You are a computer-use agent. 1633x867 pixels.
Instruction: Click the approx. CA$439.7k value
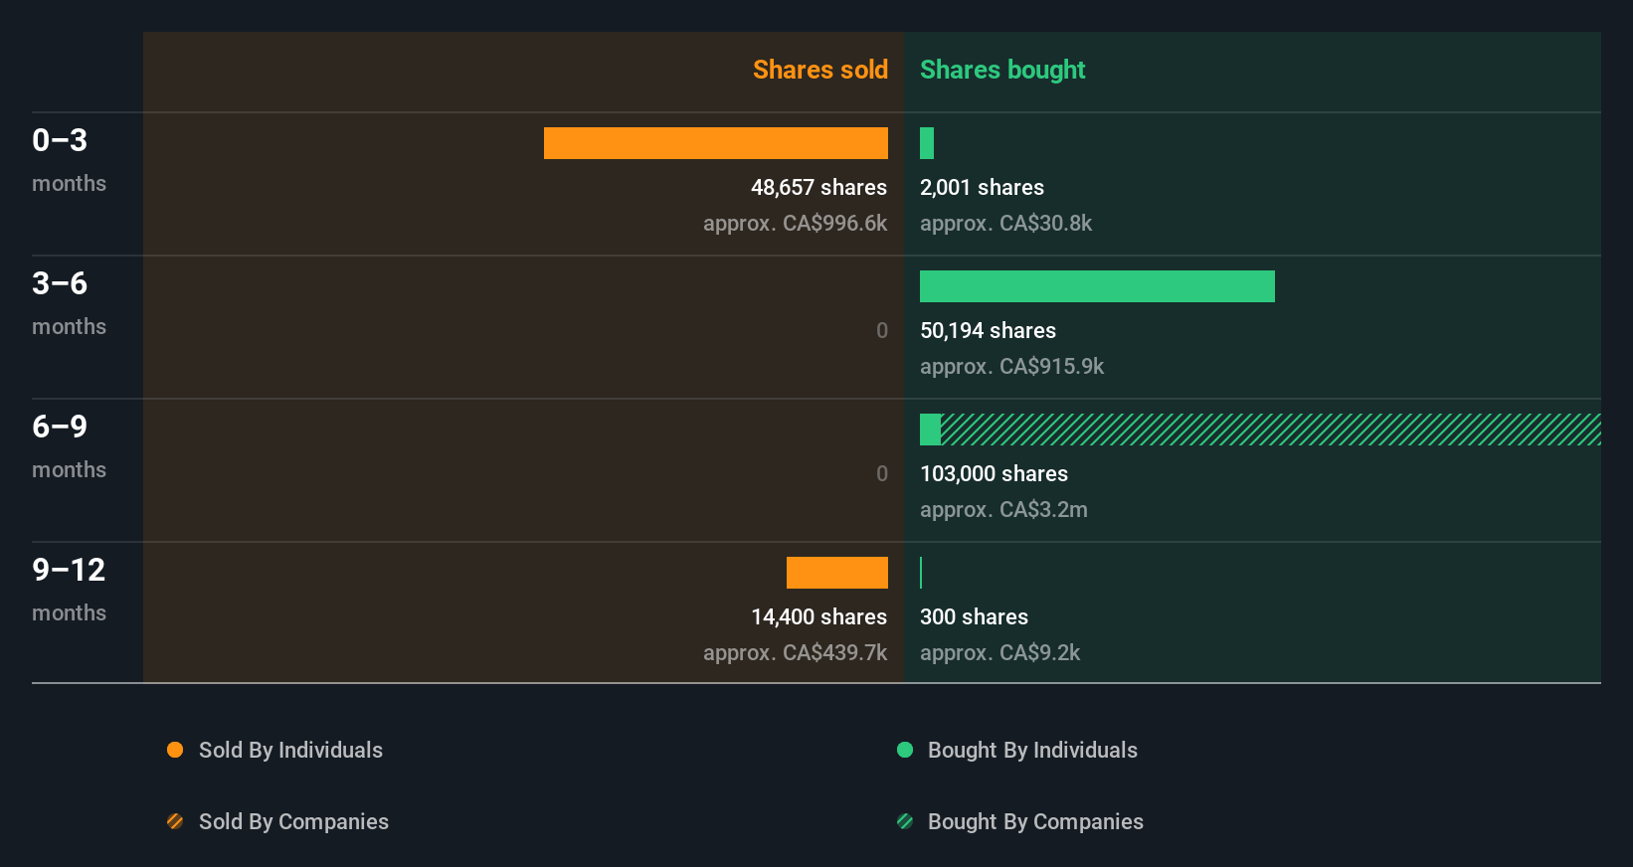[x=795, y=652]
